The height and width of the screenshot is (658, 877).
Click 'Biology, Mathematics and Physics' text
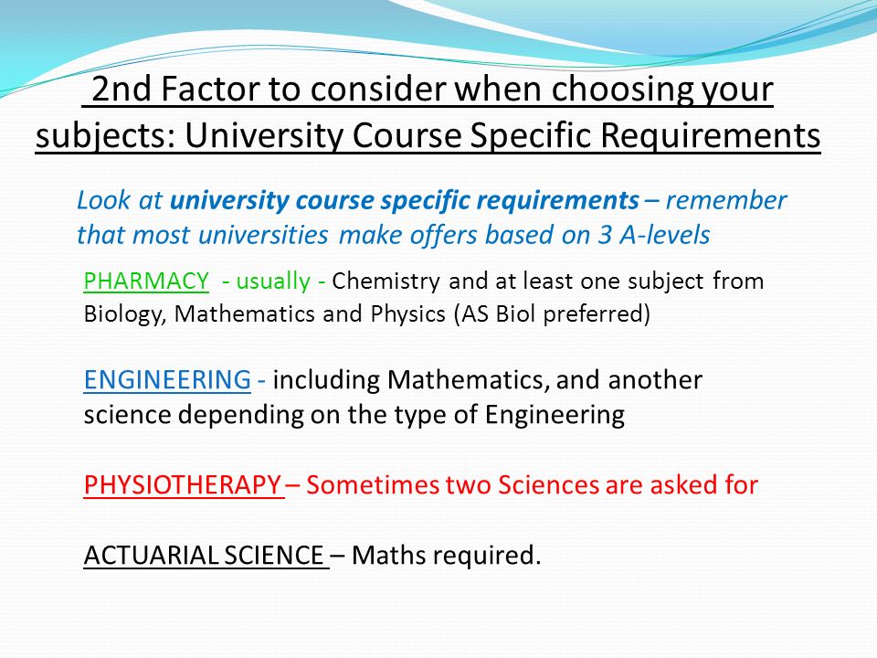click(265, 313)
